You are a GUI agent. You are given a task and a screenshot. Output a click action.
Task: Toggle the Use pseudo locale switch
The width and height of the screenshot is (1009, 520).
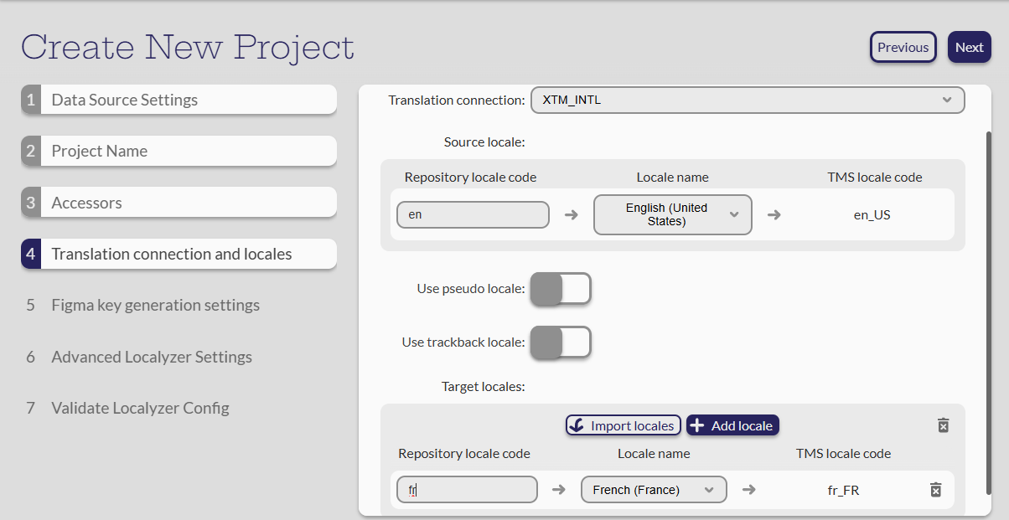click(561, 289)
